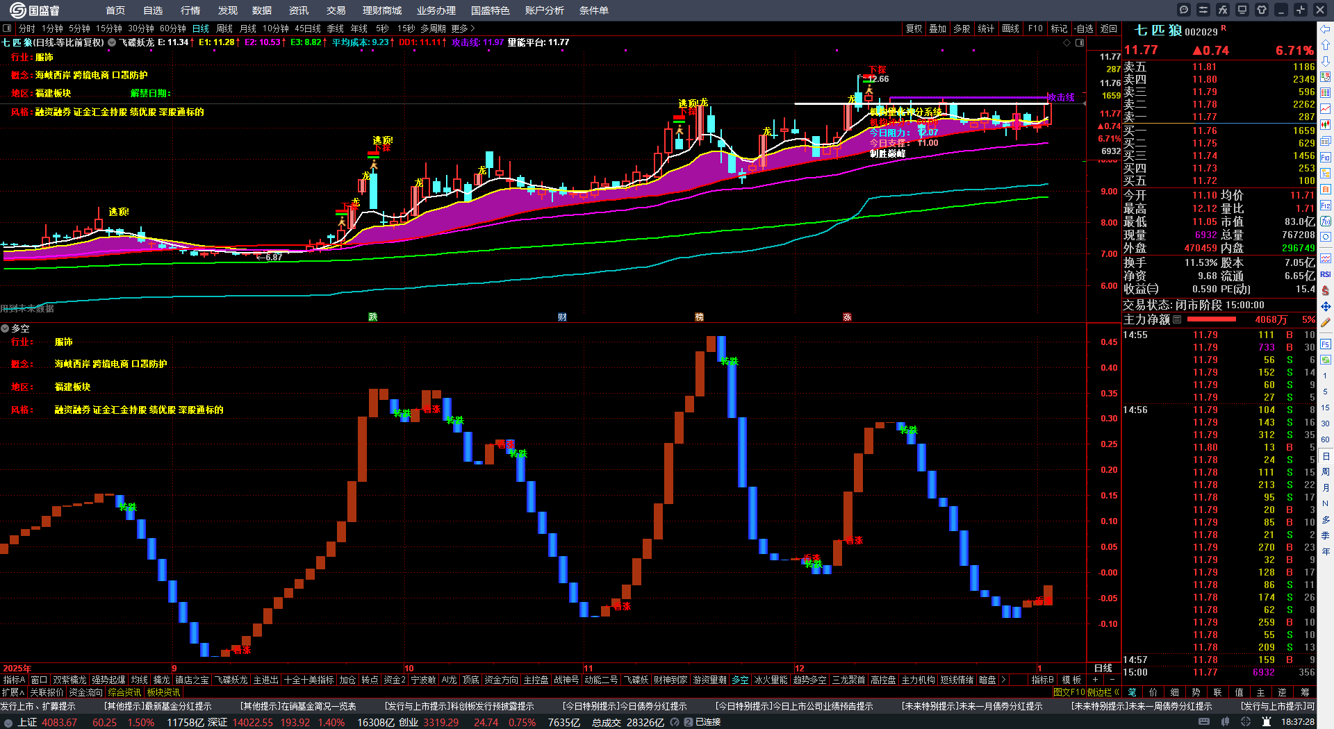Viewport: 1334px width, 729px height.
Task: Toggle the panel layout icon left of 分时
Action: coord(7,28)
